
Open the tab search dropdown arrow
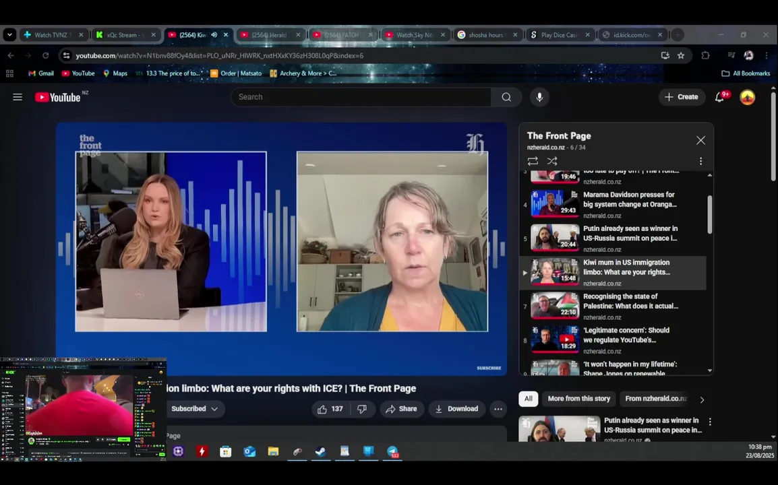9,35
